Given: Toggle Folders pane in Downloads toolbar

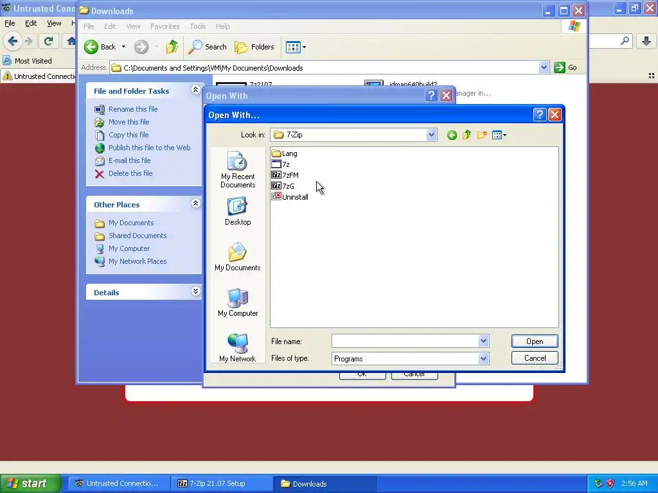Looking at the screenshot, I should click(254, 47).
